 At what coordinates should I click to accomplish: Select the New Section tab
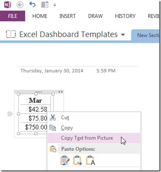coord(146,35)
